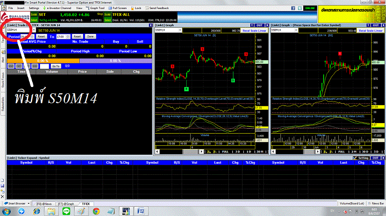Click Send Feedback in the toolbar
The width and height of the screenshot is (386, 216).
[157, 8]
